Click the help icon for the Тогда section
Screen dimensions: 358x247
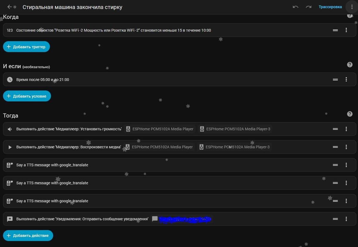[x=350, y=114]
